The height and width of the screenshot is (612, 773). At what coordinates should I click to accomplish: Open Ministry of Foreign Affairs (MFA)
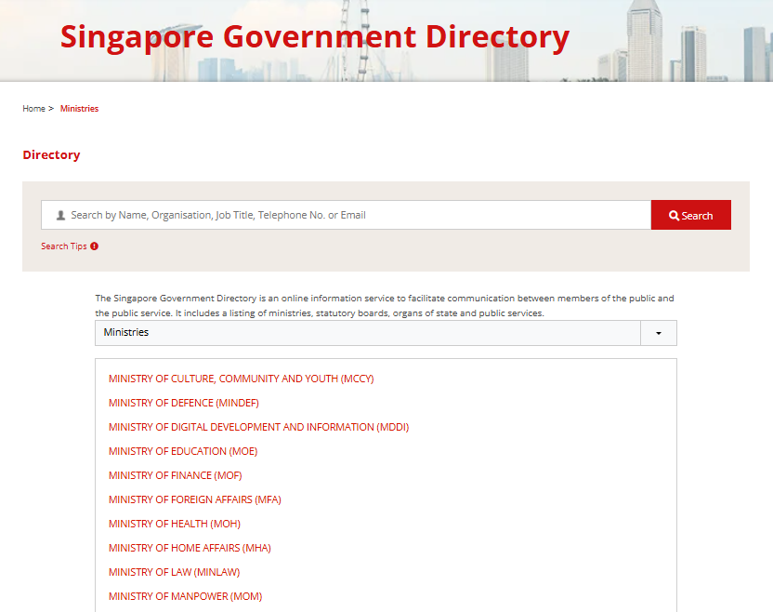(195, 499)
